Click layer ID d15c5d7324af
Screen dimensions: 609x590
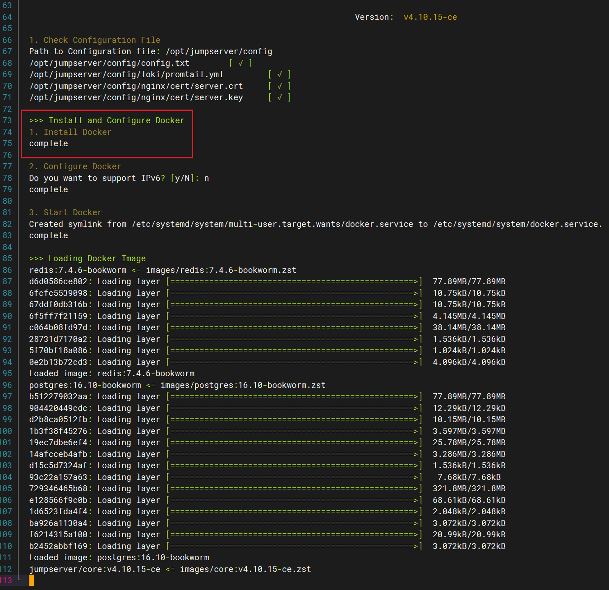point(58,466)
